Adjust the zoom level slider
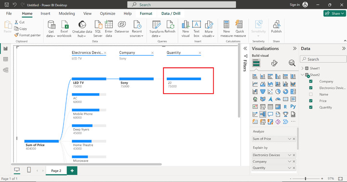 306,179
